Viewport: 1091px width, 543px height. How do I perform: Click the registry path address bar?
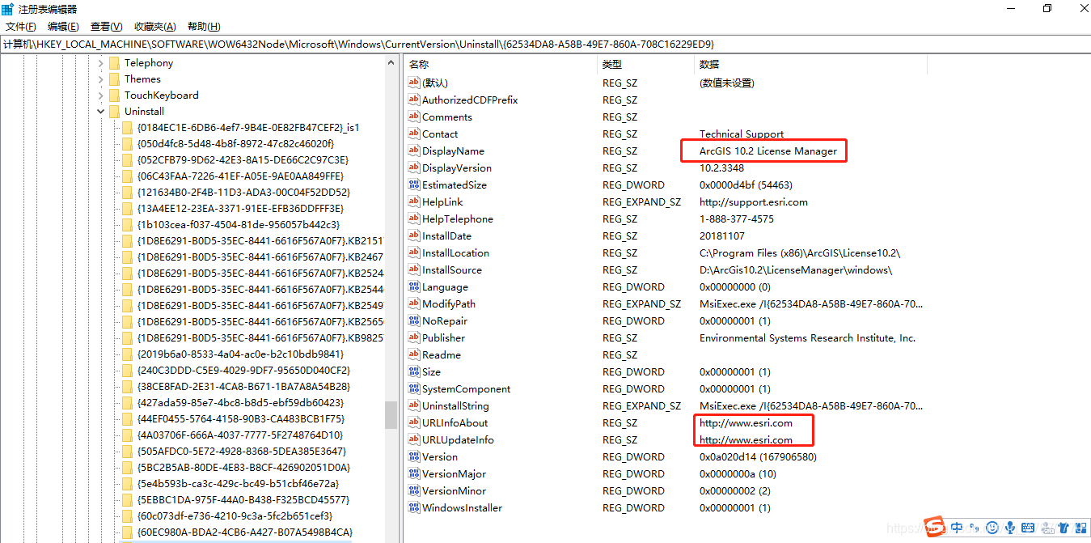545,44
